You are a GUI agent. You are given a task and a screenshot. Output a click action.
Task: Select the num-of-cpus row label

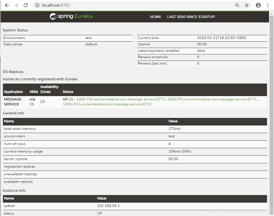tap(15, 144)
